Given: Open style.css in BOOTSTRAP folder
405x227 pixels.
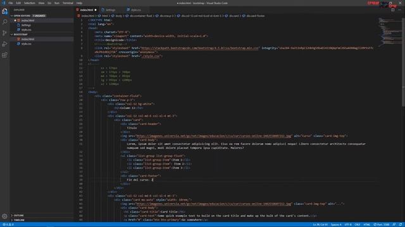Looking at the screenshot, I should pos(27,44).
